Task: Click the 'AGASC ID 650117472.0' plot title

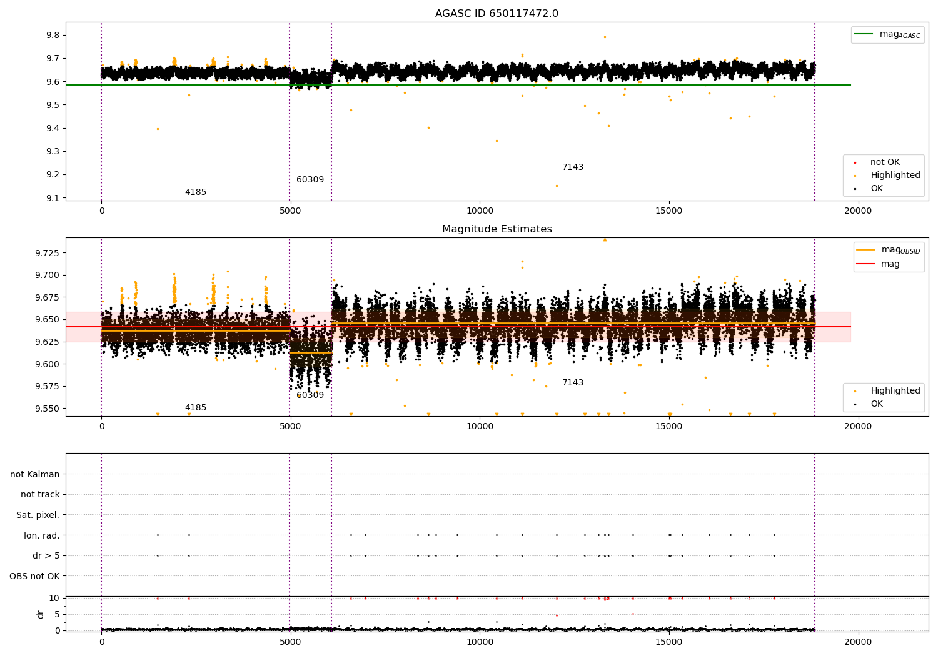Action: 497,14
